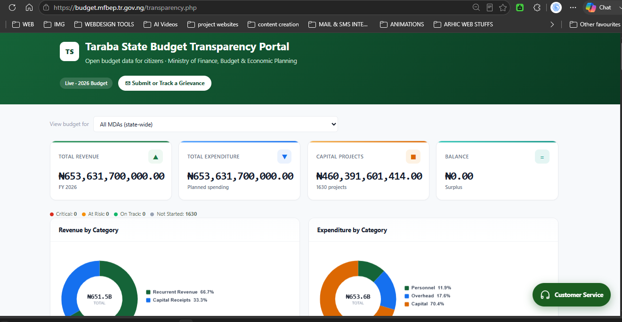Screen dimensions: 622x322
Task: Click the At Risk orange status dot
Action: 84,214
